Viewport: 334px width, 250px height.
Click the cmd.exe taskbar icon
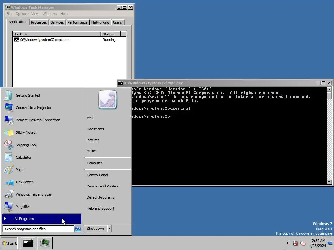click(x=28, y=243)
